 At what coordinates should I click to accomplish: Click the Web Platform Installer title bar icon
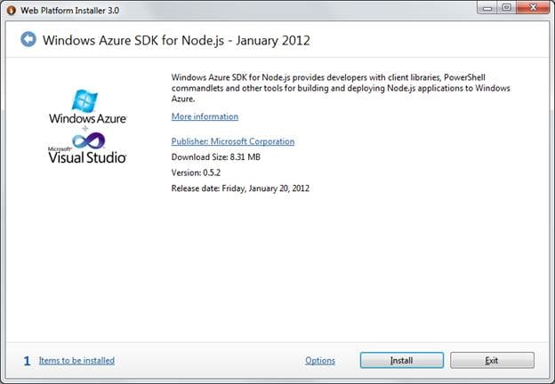tap(12, 11)
